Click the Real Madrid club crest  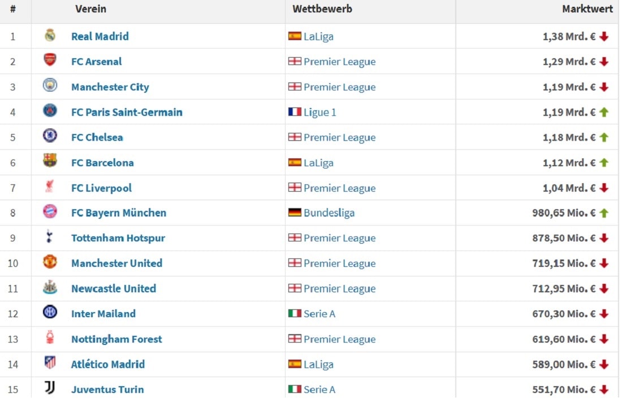(x=50, y=36)
